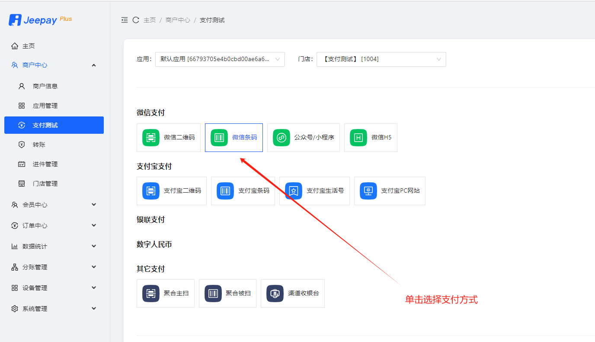Choose the 公众号/小程序 payment icon
The image size is (595, 342).
click(x=282, y=138)
